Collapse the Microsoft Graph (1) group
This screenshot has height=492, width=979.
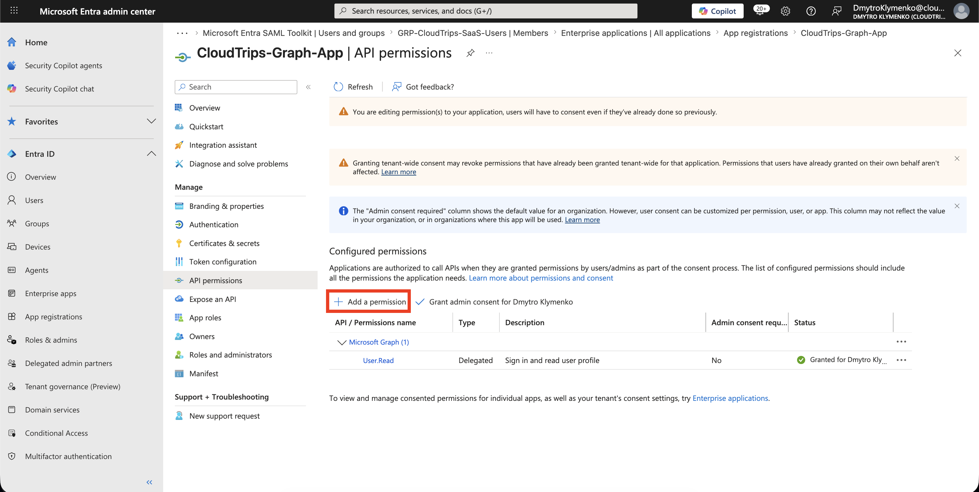pos(342,342)
